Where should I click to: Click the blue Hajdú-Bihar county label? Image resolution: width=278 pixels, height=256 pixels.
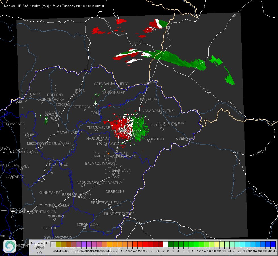(x=71, y=180)
